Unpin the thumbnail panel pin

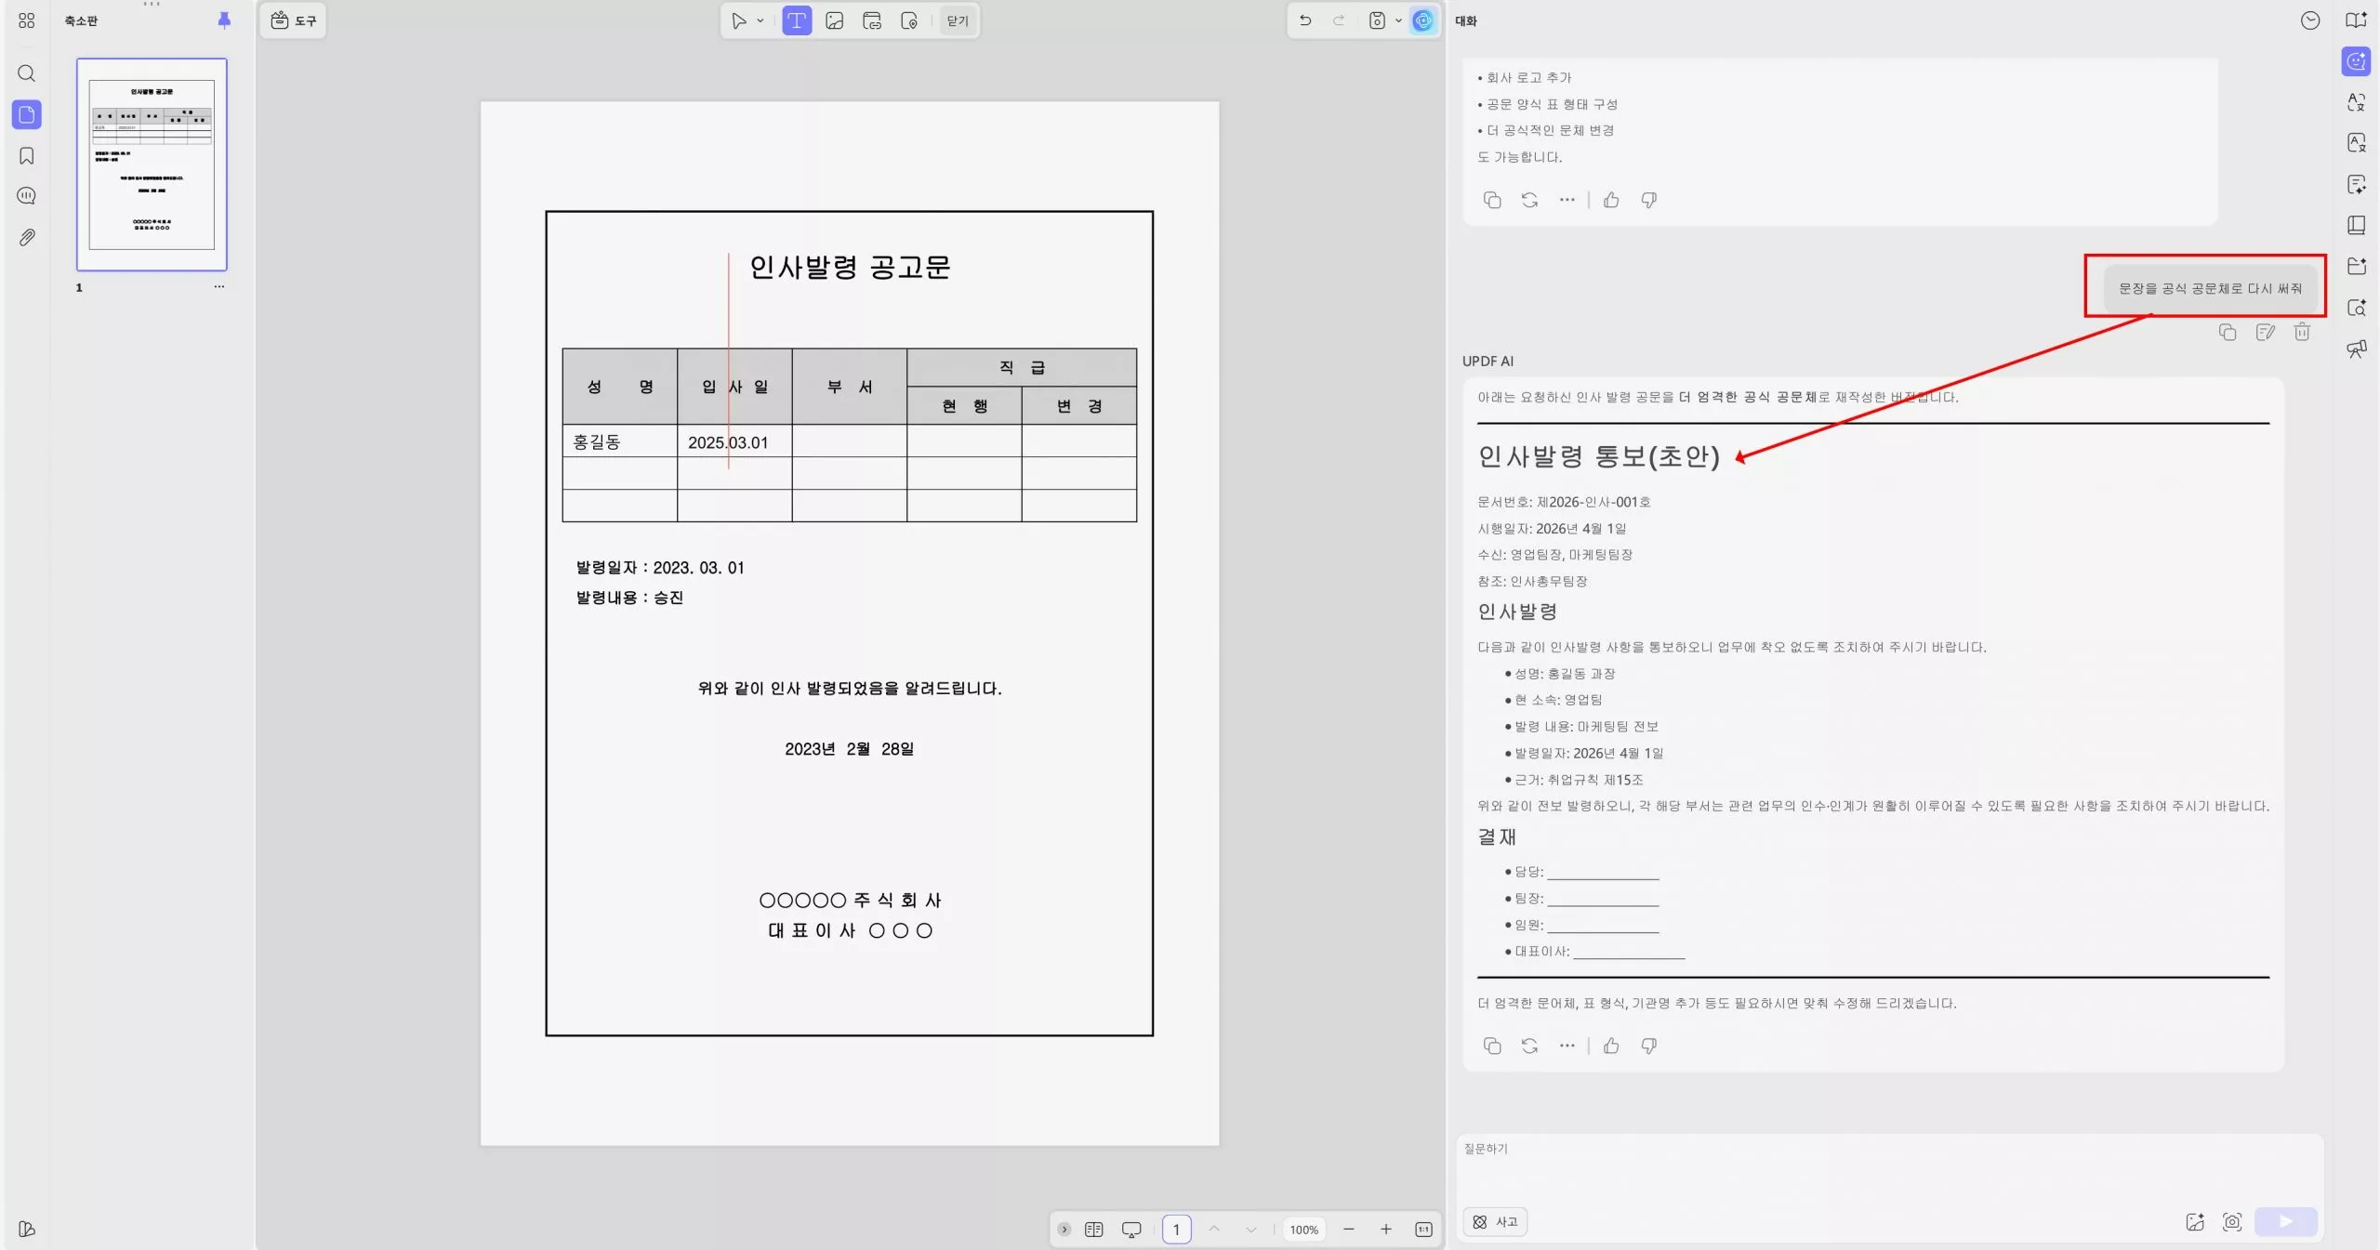pos(223,20)
